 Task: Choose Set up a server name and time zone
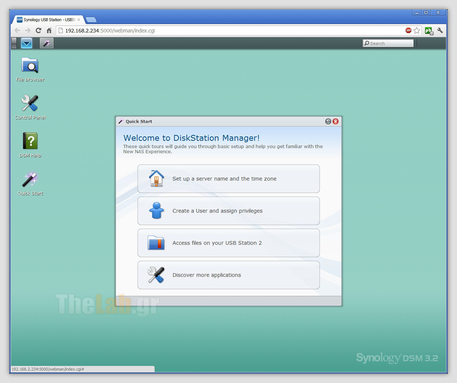coord(228,179)
